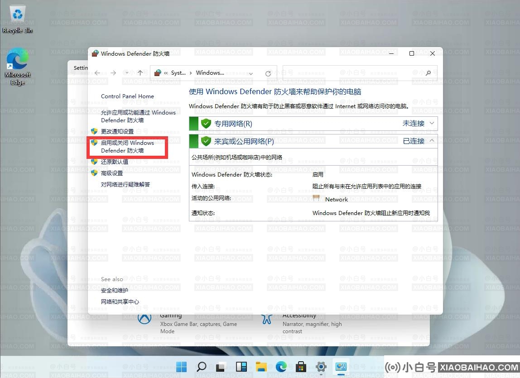
Task: Click the Windows Defender 防火墙 title bar icon
Action: click(95, 54)
